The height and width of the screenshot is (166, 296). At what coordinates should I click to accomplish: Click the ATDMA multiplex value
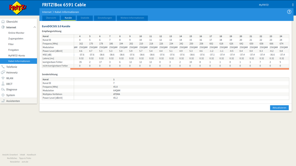pos(117,94)
